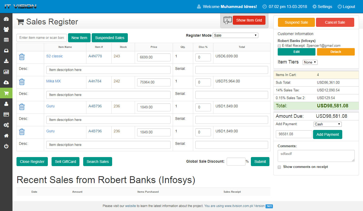Click Logout in the top bar
The width and height of the screenshot is (363, 211).
346,7
